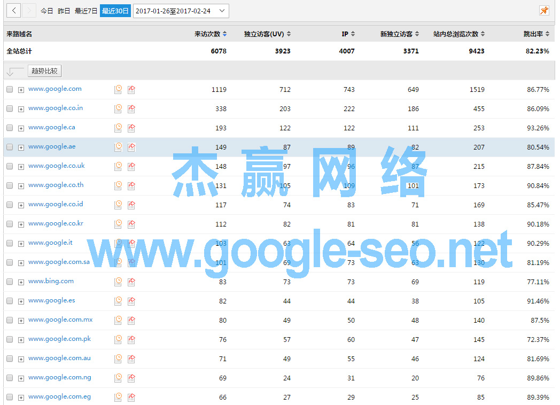Open share report icon for www.google.com

coord(131,90)
